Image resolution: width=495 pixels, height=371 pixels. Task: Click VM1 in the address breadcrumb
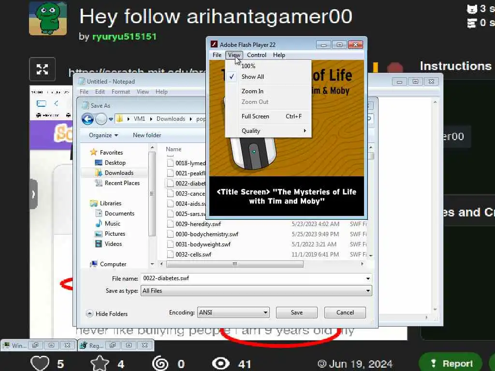pos(139,119)
